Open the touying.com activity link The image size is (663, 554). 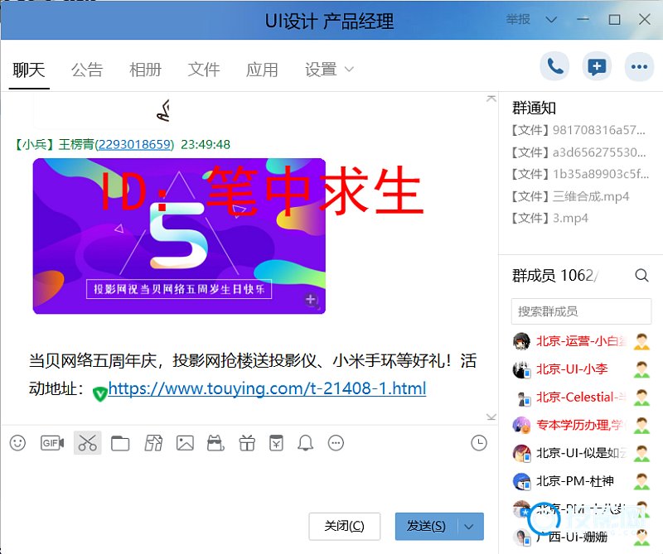267,388
